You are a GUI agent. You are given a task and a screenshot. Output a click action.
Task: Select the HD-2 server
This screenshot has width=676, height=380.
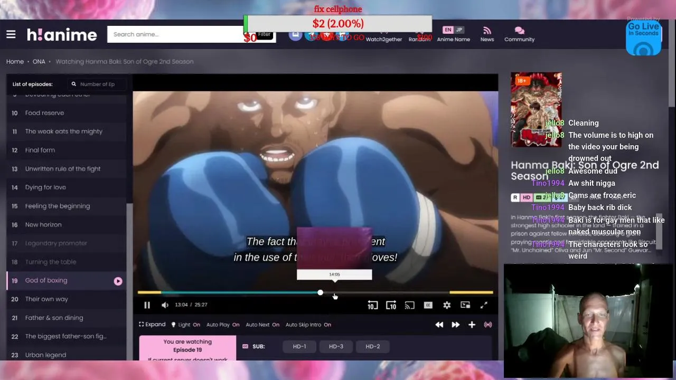coord(373,346)
